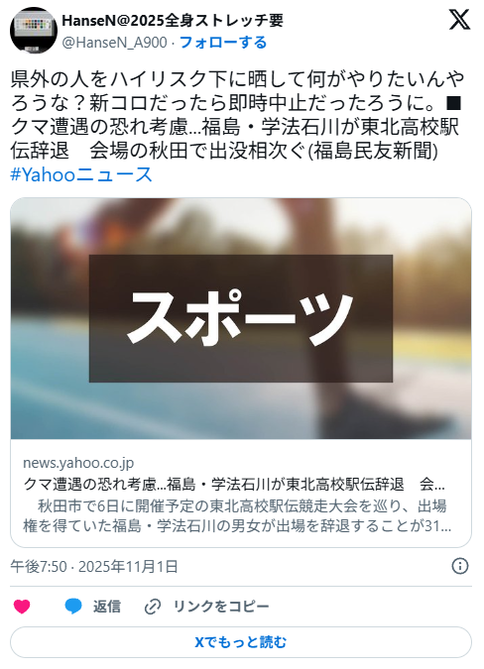Viewport: 484px width, 669px height.
Task: Open the @HanseN_A900 handle
Action: (114, 43)
